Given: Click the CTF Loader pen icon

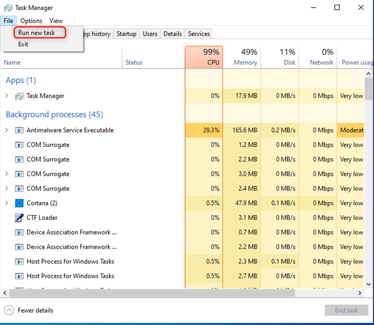Looking at the screenshot, I should (x=19, y=218).
